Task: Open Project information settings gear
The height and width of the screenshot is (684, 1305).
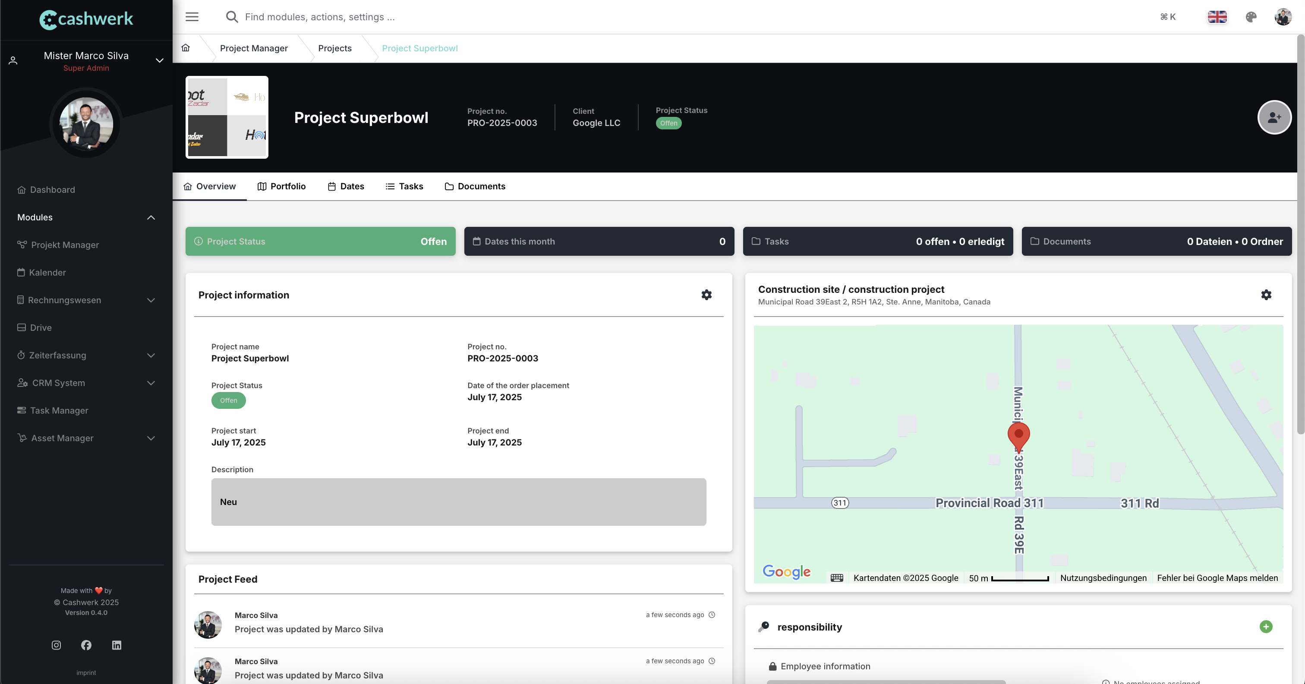Action: pos(706,295)
